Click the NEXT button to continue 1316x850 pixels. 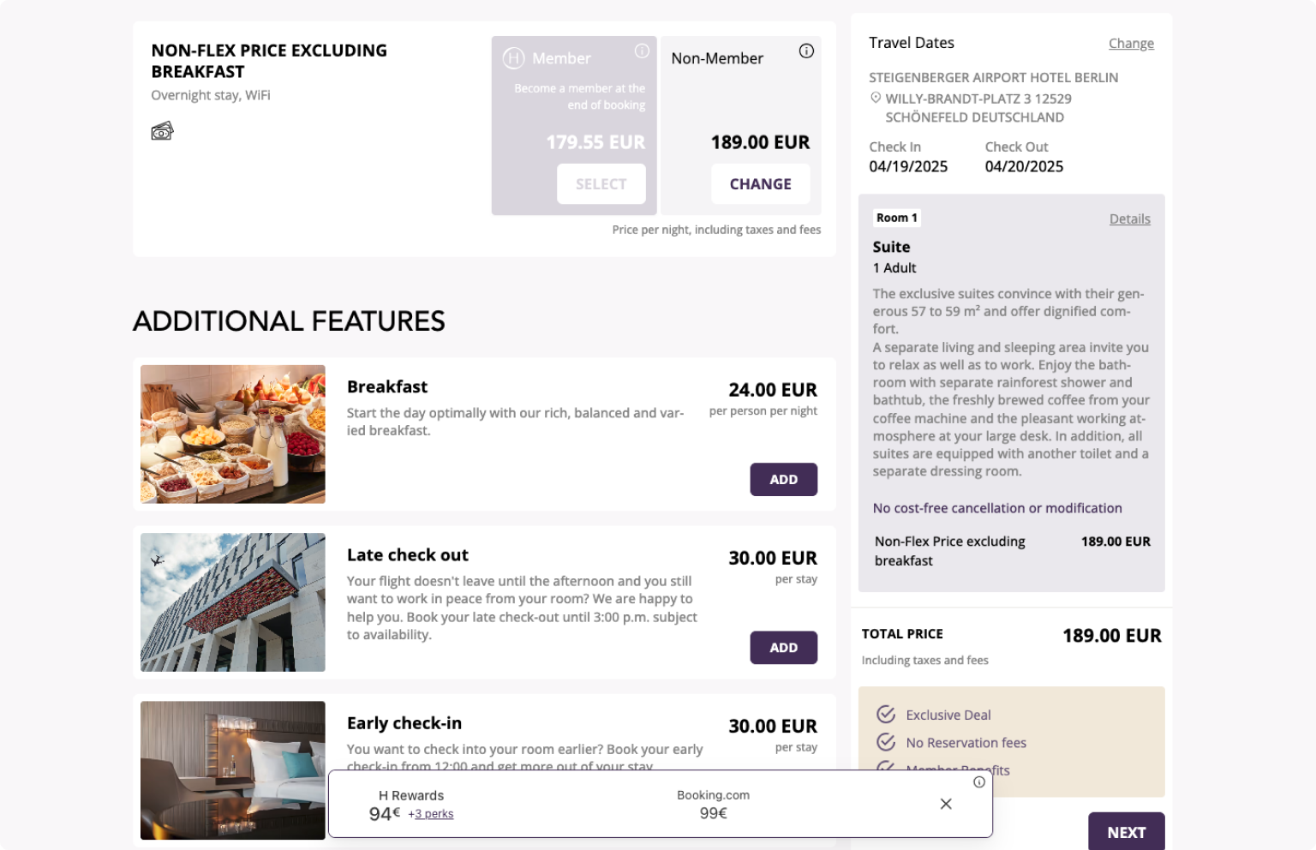tap(1127, 832)
